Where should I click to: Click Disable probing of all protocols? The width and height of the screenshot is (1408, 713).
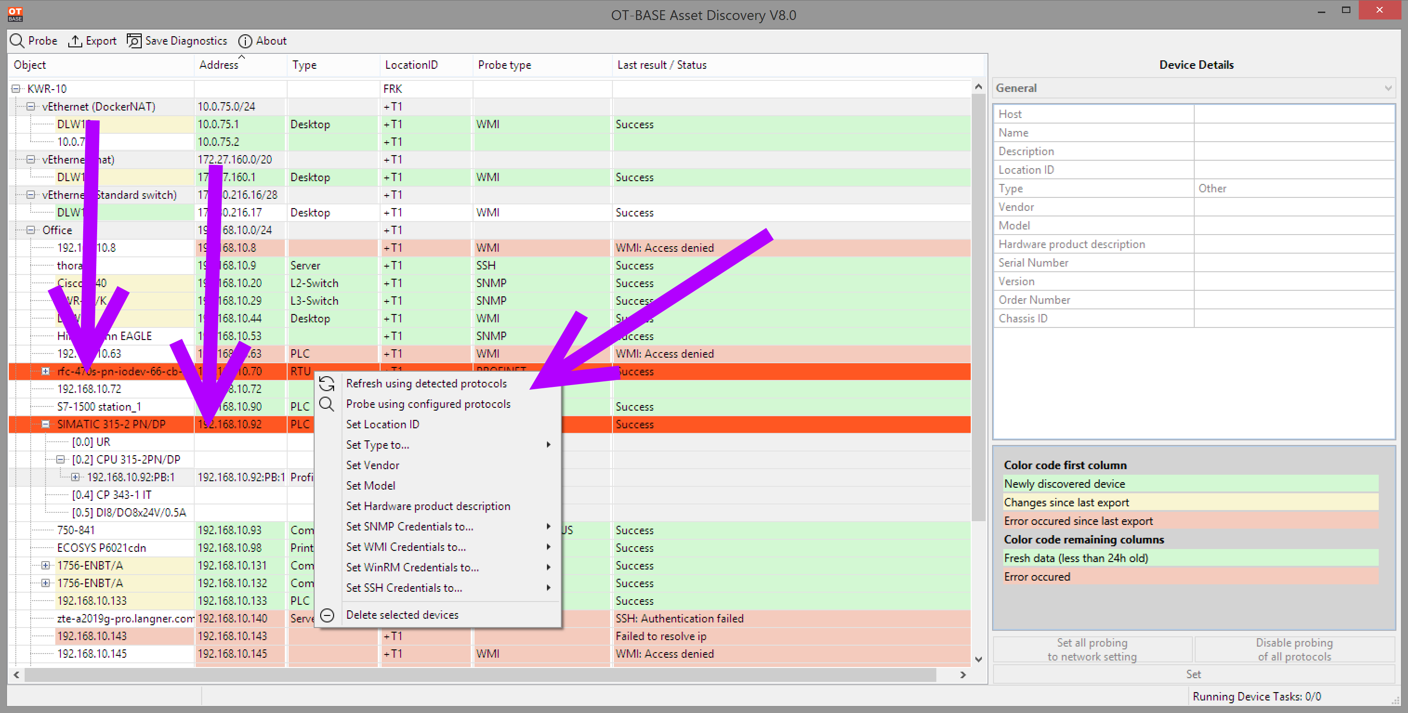coord(1294,650)
